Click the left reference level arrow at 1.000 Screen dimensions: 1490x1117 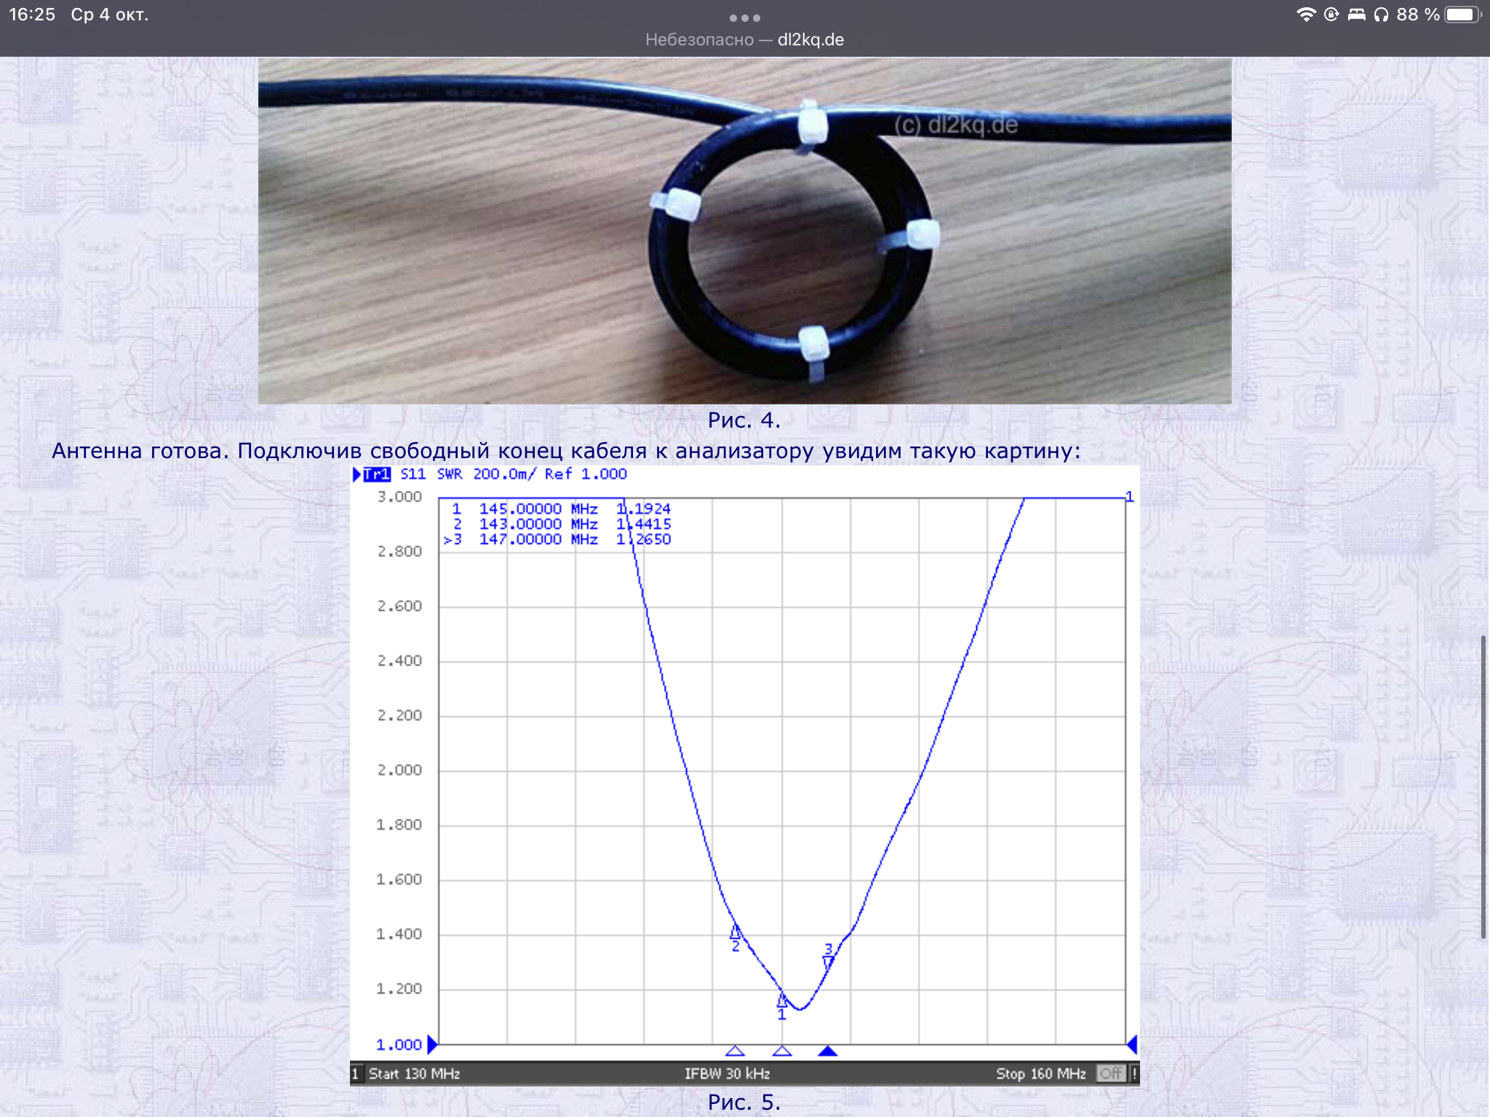click(432, 1045)
